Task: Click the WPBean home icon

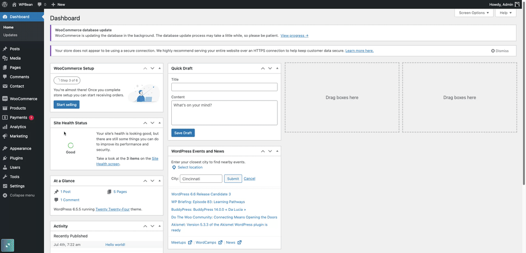Action: coord(14,4)
